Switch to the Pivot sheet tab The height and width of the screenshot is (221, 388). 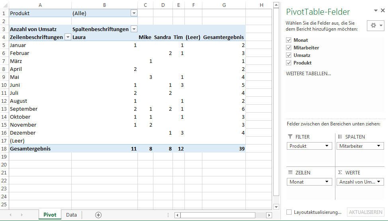point(50,215)
